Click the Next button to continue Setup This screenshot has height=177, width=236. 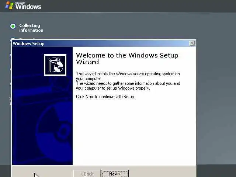pyautogui.click(x=115, y=174)
